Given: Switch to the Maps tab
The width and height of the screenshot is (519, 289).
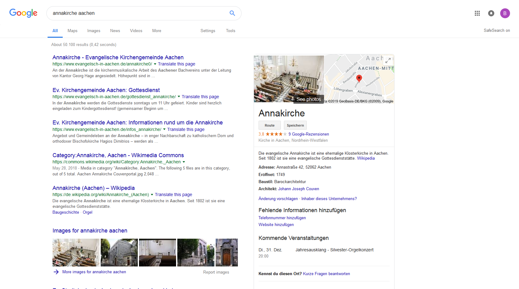Looking at the screenshot, I should tap(73, 31).
